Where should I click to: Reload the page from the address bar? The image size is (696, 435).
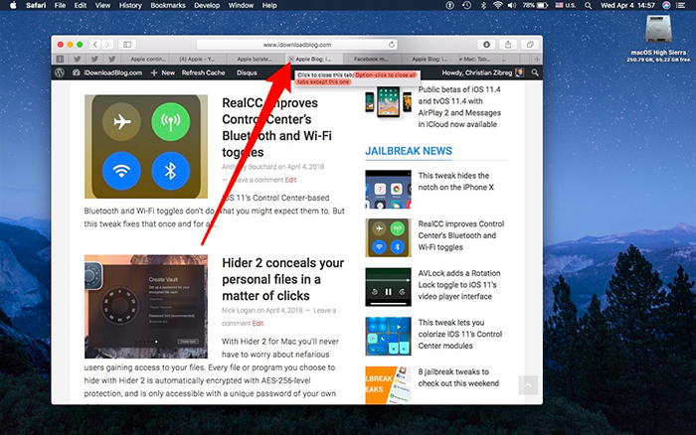[392, 45]
